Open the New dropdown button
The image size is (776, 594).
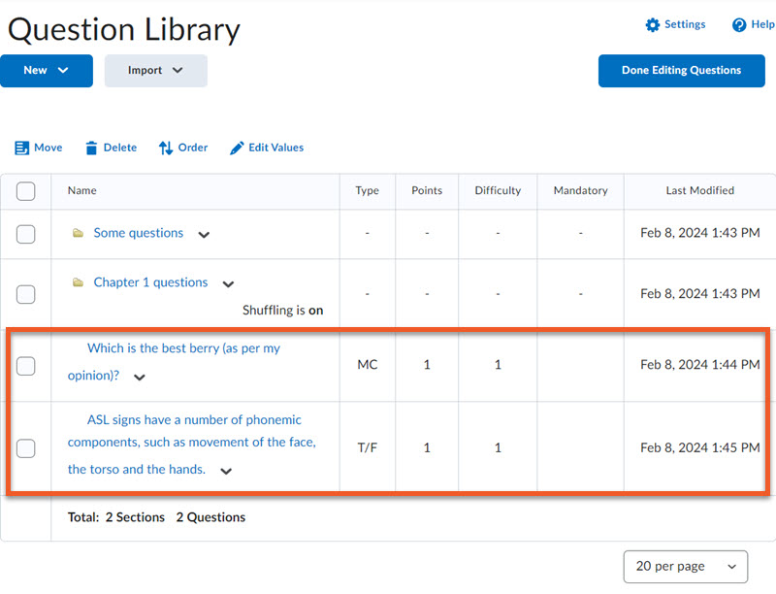pos(47,71)
